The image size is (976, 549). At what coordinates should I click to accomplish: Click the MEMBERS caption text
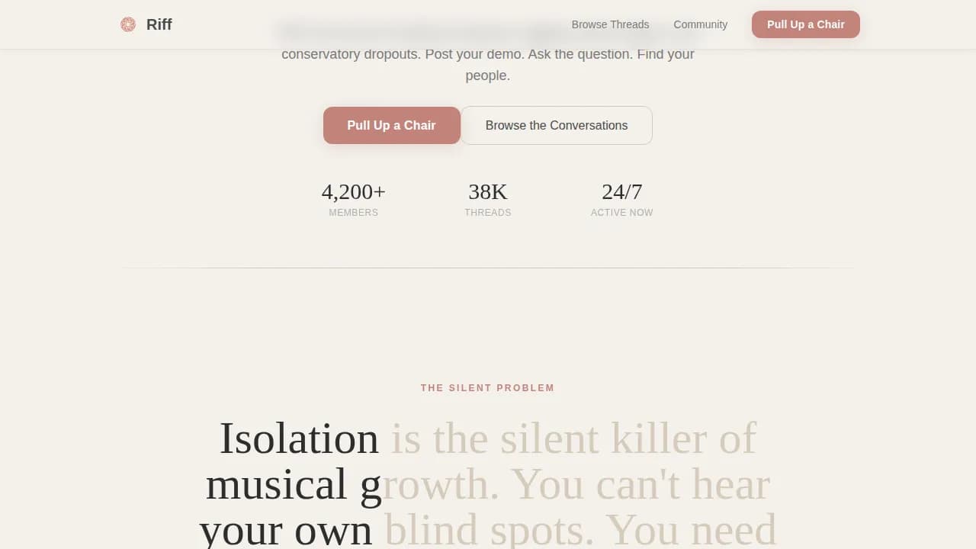tap(353, 212)
